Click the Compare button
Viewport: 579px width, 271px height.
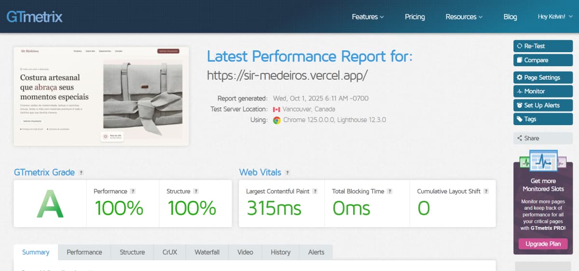543,60
